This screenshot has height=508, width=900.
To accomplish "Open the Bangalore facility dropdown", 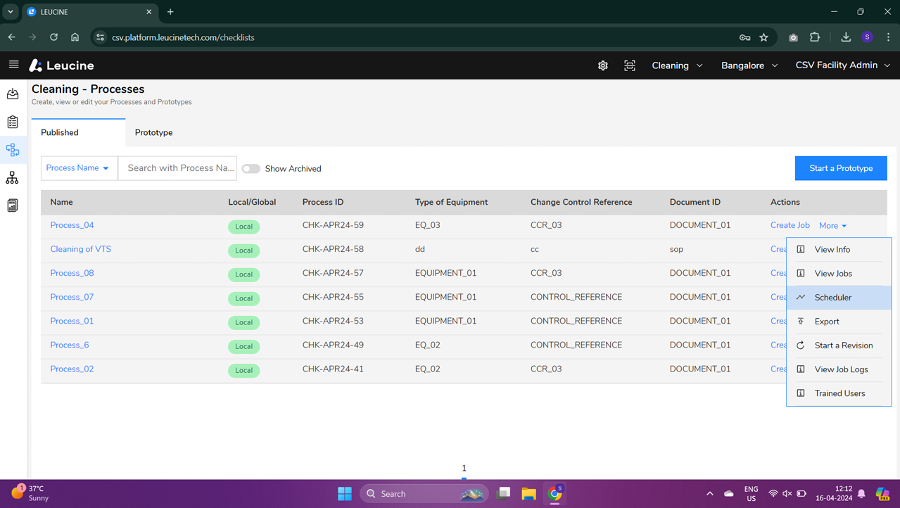I will [x=749, y=65].
